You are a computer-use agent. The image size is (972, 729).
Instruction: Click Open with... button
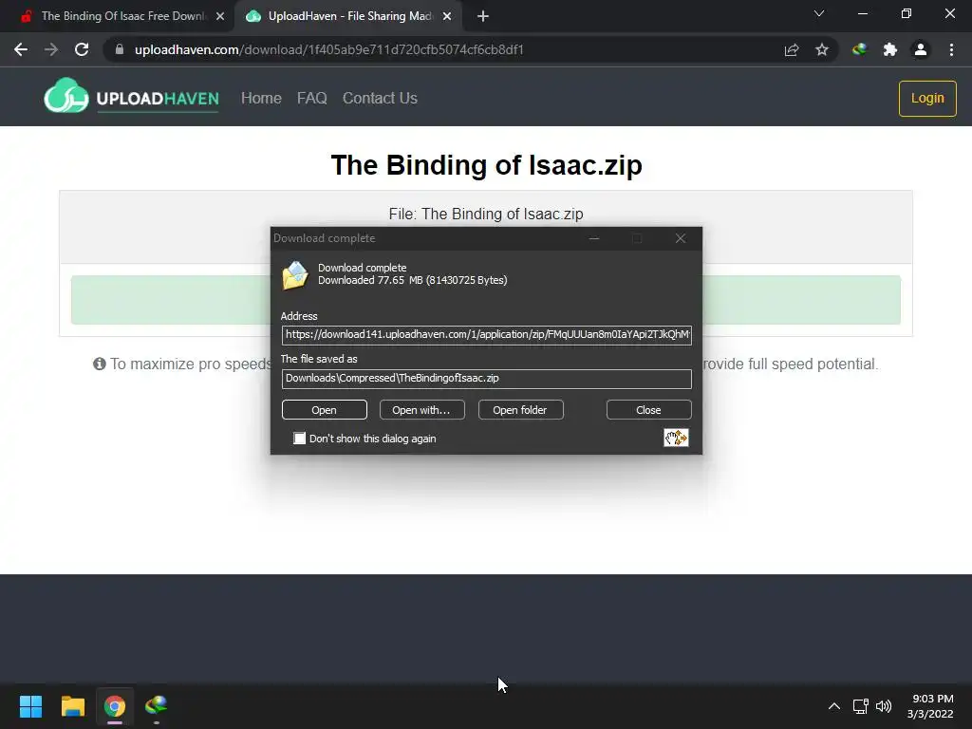(421, 410)
